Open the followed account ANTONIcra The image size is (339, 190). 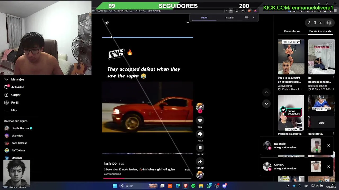click(x=15, y=150)
